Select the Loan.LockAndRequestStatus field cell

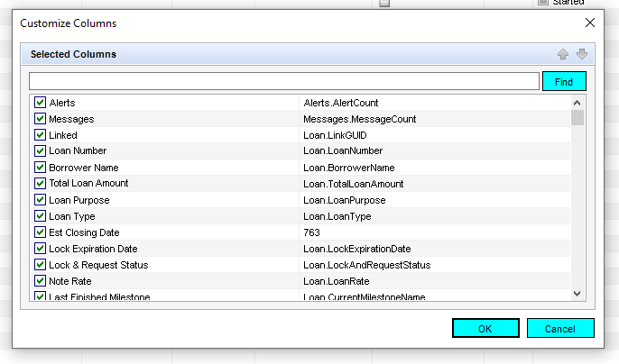tap(366, 265)
